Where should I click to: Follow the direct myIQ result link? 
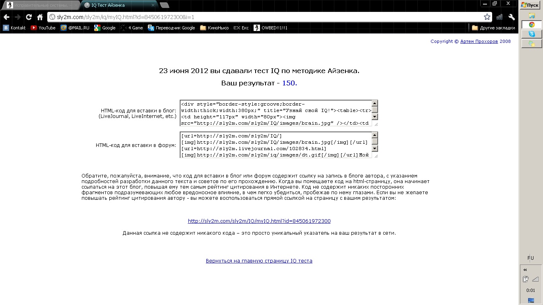[259, 221]
